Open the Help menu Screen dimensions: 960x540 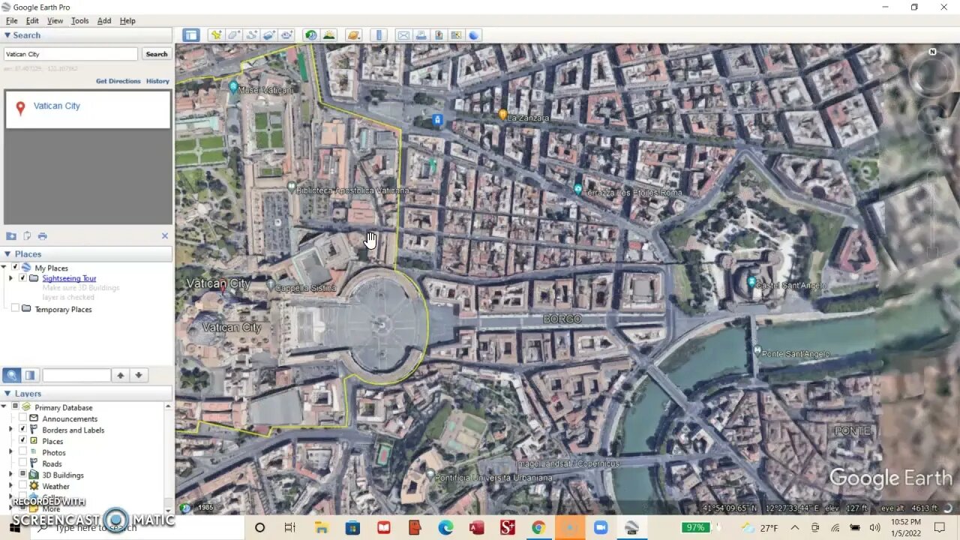pyautogui.click(x=127, y=21)
